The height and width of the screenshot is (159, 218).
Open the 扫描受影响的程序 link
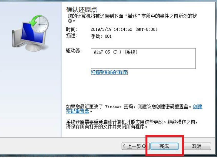tap(110, 73)
